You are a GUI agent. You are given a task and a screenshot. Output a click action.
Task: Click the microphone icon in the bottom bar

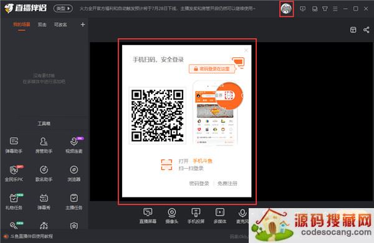(242, 213)
